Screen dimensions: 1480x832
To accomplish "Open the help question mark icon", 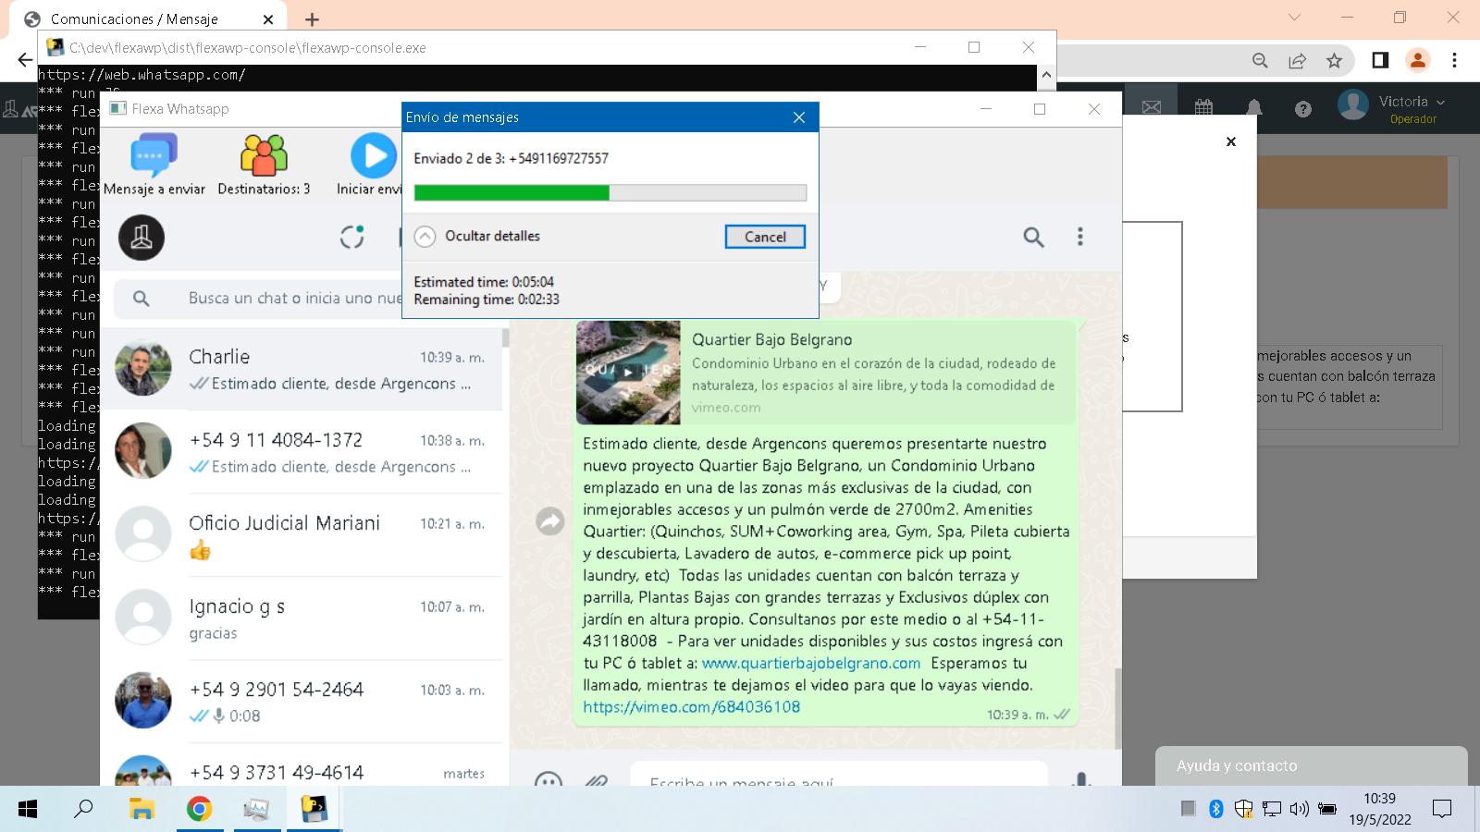I will pyautogui.click(x=1303, y=109).
